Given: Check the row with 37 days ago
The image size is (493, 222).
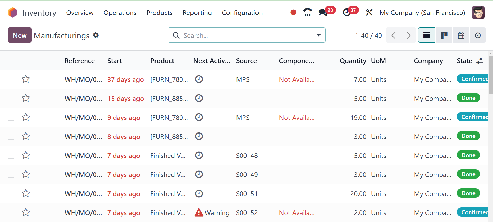Looking at the screenshot, I should [x=11, y=79].
